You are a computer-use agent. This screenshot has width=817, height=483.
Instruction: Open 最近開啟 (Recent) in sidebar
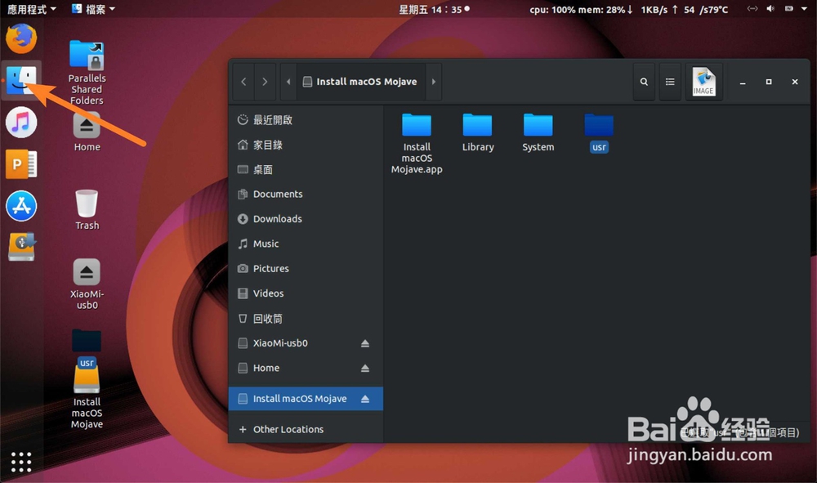tap(306, 120)
